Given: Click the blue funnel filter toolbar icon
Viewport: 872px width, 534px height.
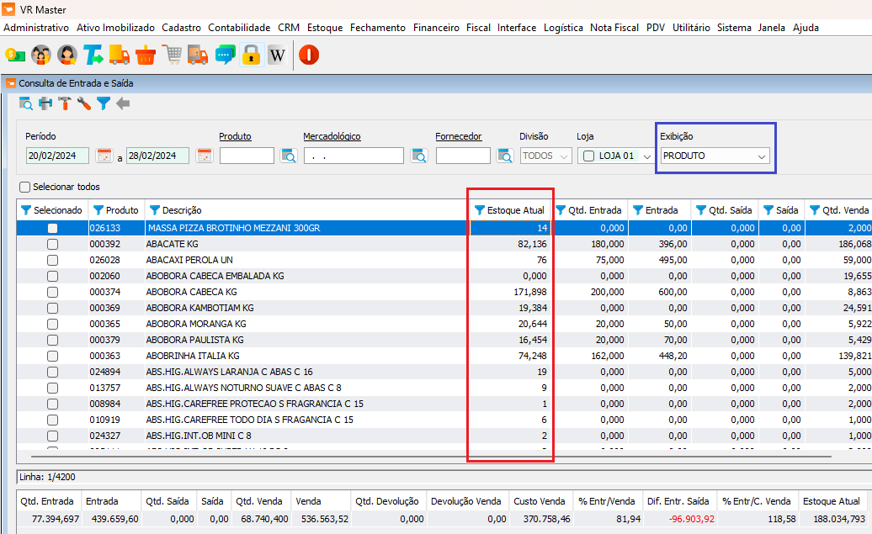Looking at the screenshot, I should coord(104,103).
